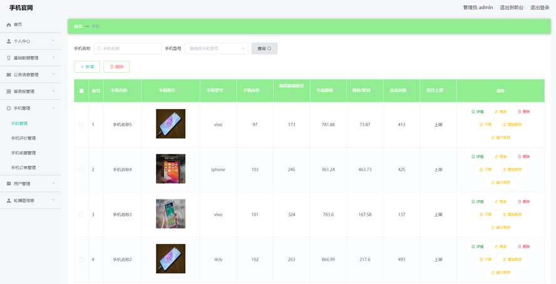Image resolution: width=556 pixels, height=284 pixels.
Task: Collapse the 手机管理 sidebar section
Action: point(30,108)
